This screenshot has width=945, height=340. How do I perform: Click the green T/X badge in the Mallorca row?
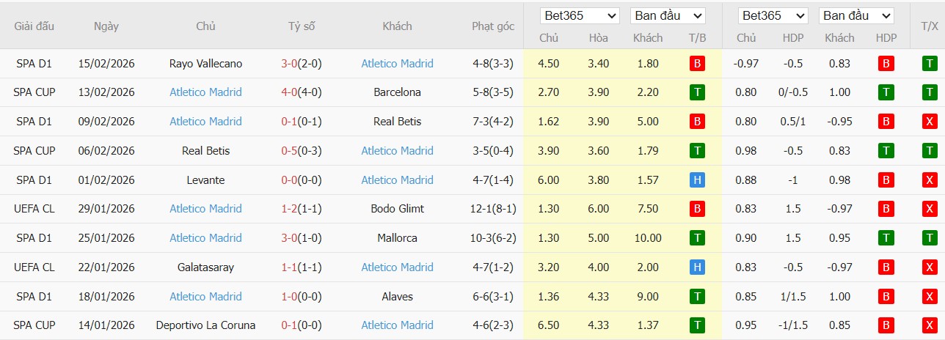(x=930, y=238)
